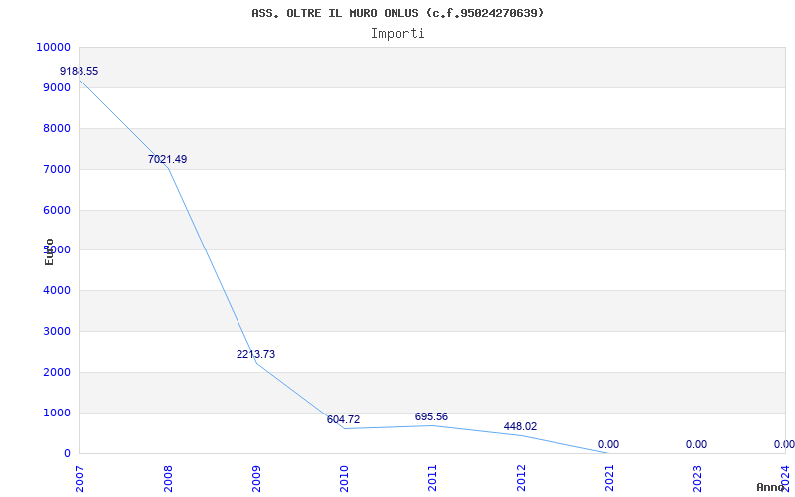
Task: Click the 2024 x-axis label
Action: click(785, 478)
